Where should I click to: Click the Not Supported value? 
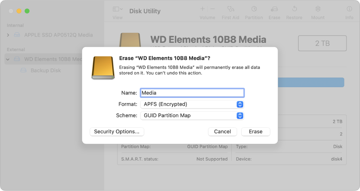tap(212, 159)
